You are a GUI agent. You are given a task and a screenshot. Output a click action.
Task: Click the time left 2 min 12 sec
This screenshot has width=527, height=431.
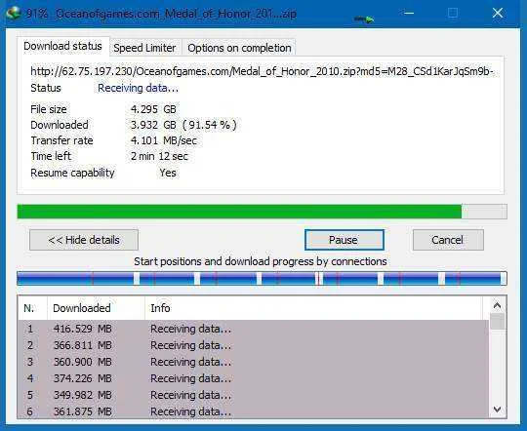coord(159,156)
